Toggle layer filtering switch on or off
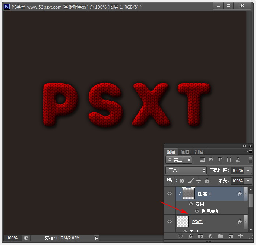 pos(250,160)
